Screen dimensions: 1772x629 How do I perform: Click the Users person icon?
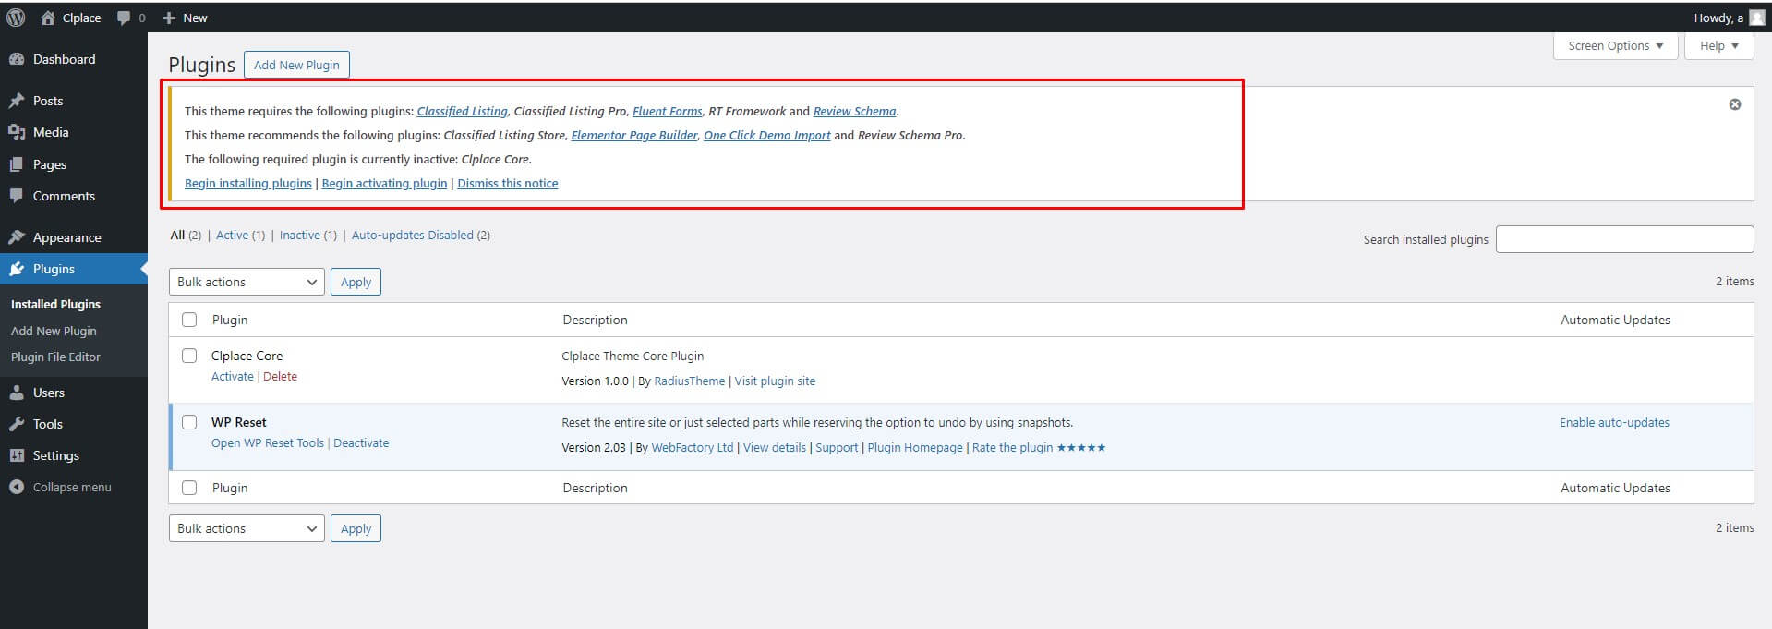click(17, 393)
